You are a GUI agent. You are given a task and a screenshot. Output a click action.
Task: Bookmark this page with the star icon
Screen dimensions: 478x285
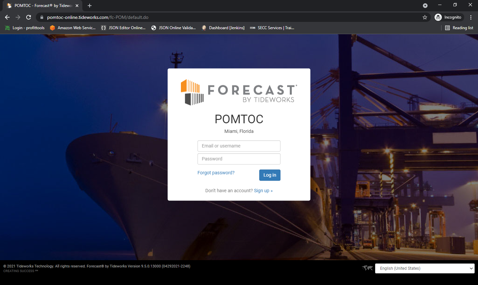[x=425, y=17]
